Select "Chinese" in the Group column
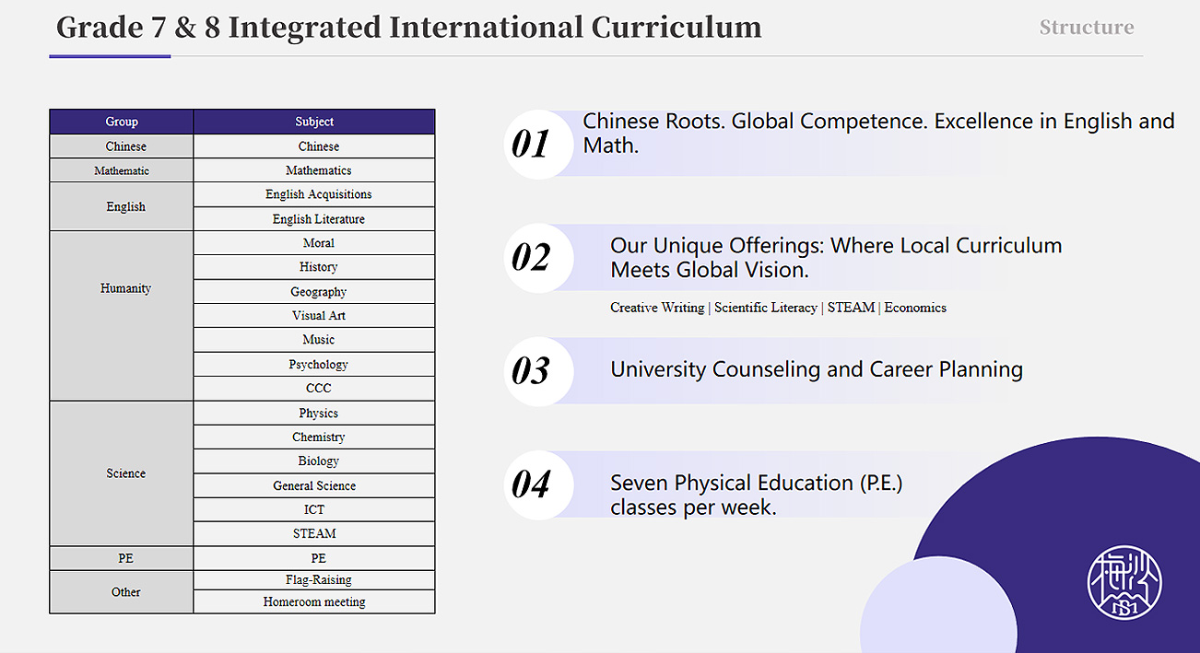1200x653 pixels. pos(122,146)
